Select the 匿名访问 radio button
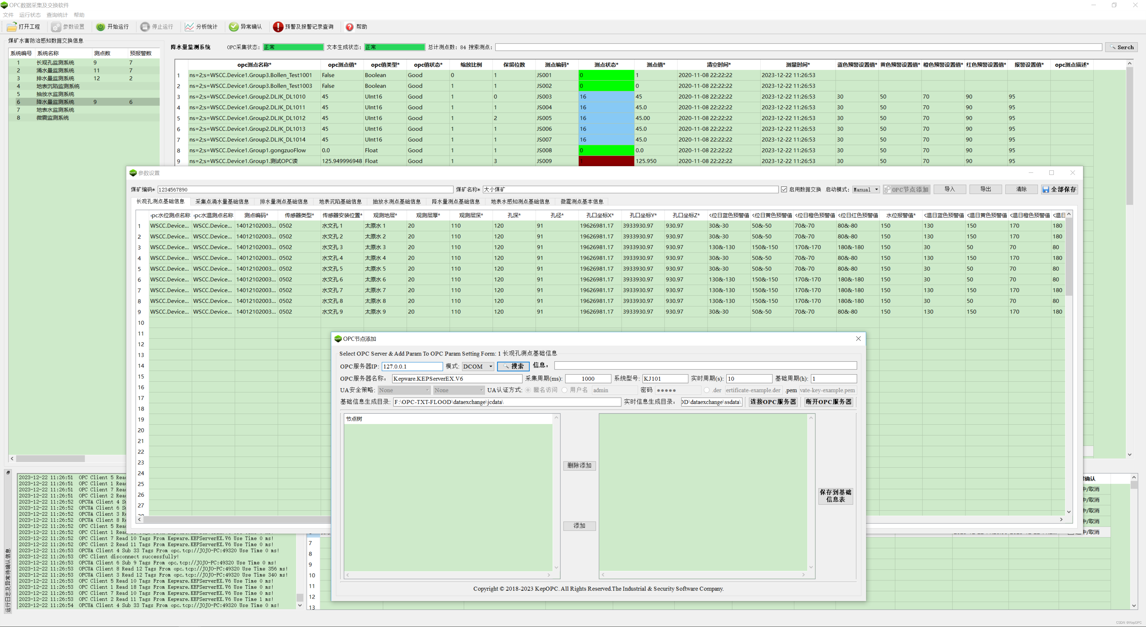Viewport: 1146px width, 627px height. pyautogui.click(x=528, y=390)
